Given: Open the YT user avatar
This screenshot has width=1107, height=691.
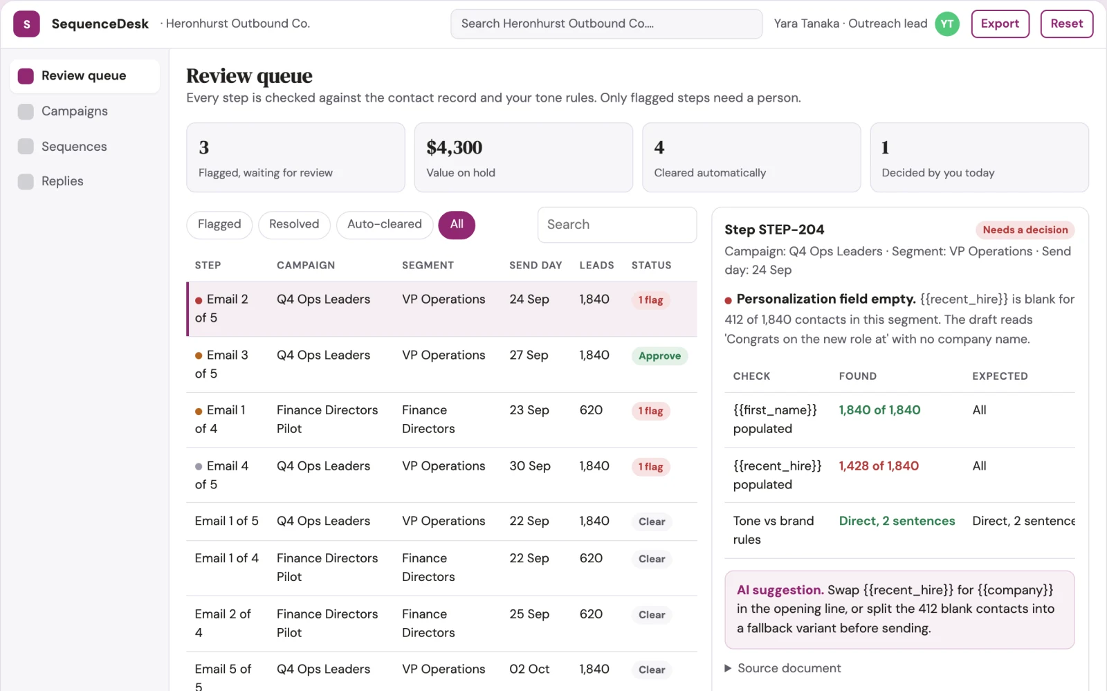Looking at the screenshot, I should coord(947,24).
